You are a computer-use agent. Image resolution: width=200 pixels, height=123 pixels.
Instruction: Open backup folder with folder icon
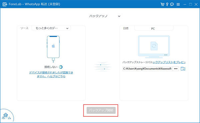tap(183, 69)
